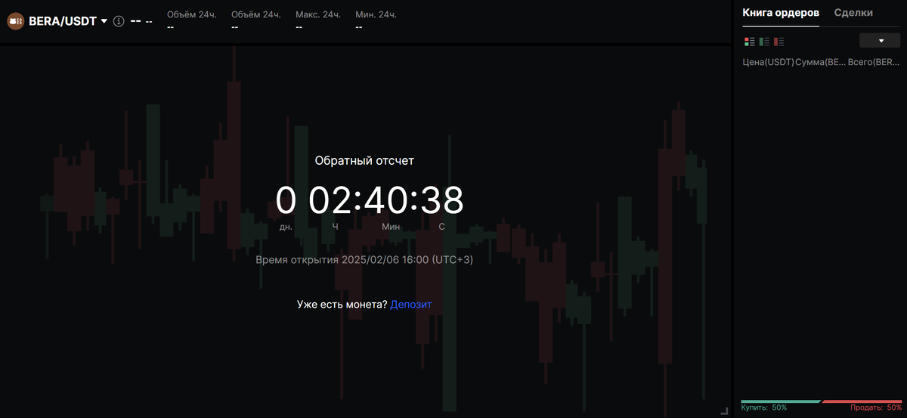
Task: Click the chart resize corner icon
Action: pyautogui.click(x=724, y=410)
